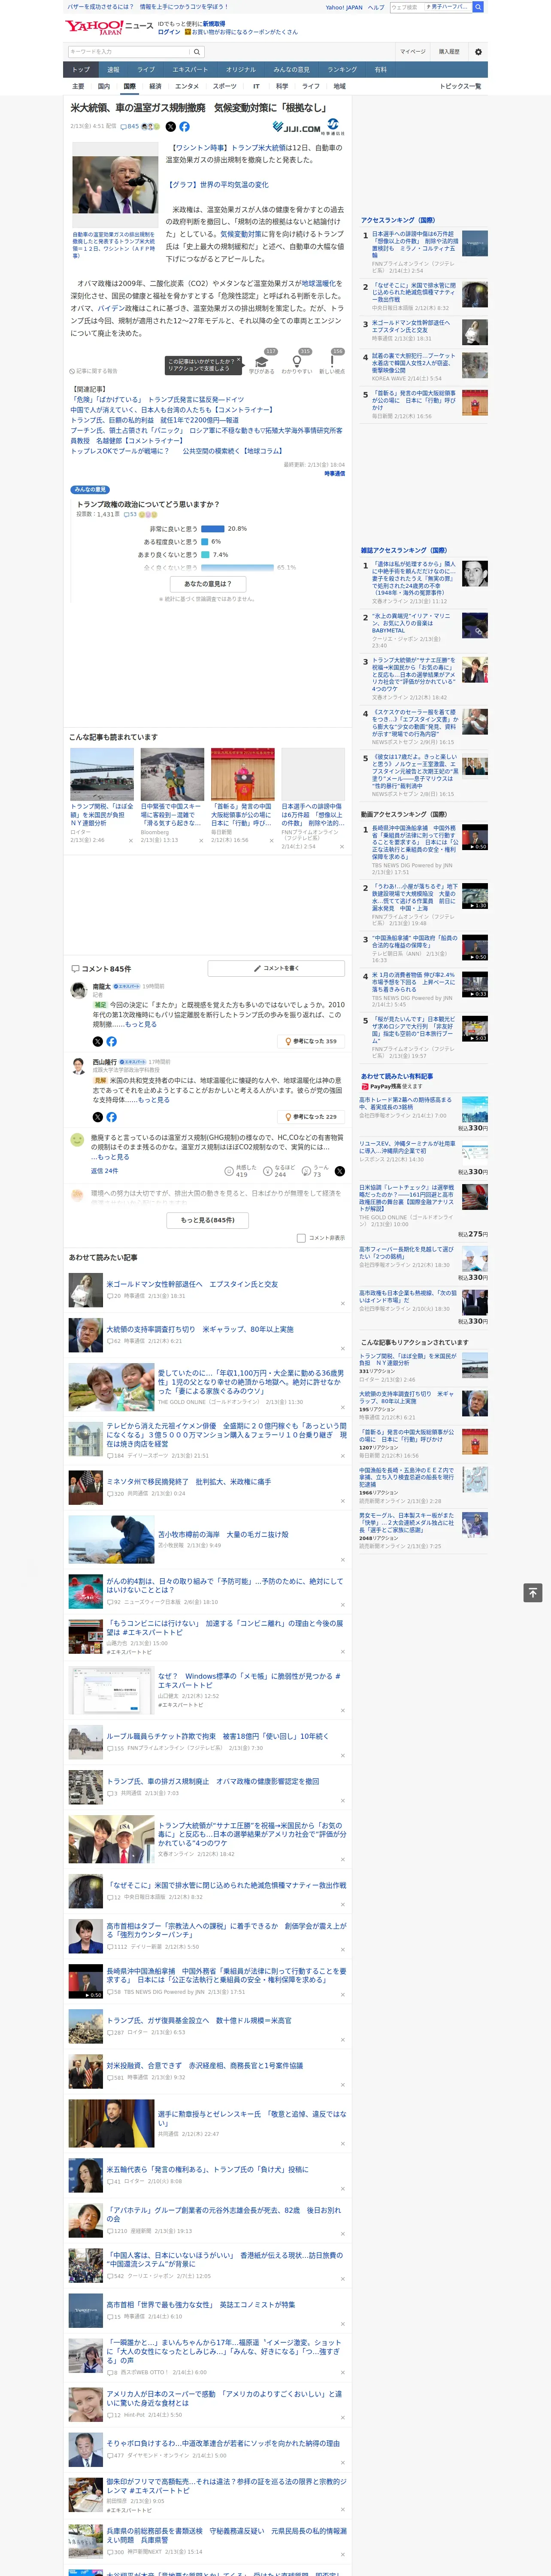Click the ウェブ検索 input field

click(406, 7)
